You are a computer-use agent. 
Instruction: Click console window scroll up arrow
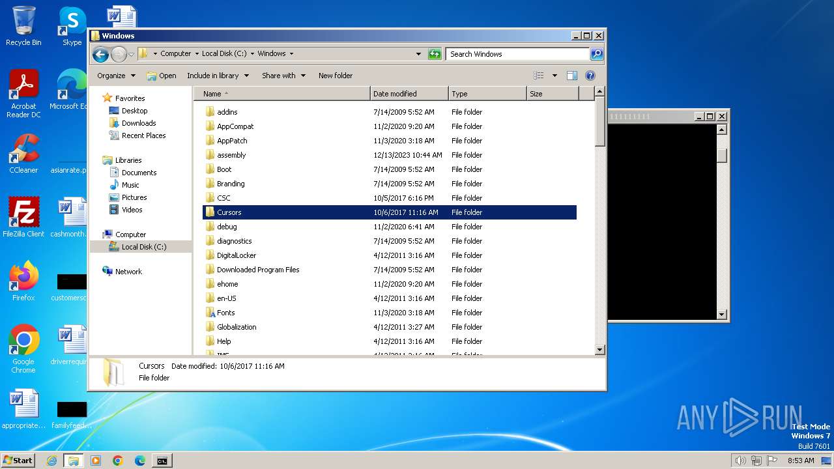coord(721,130)
